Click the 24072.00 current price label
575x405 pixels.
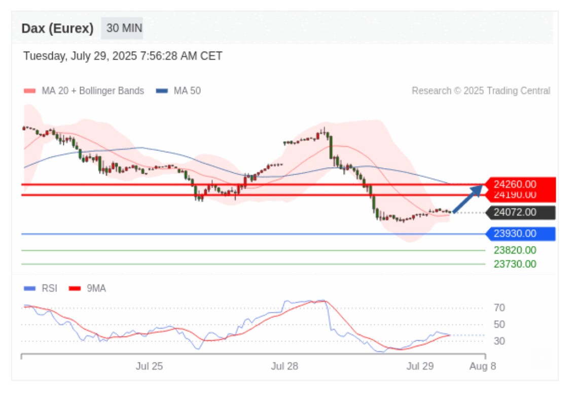tap(520, 213)
